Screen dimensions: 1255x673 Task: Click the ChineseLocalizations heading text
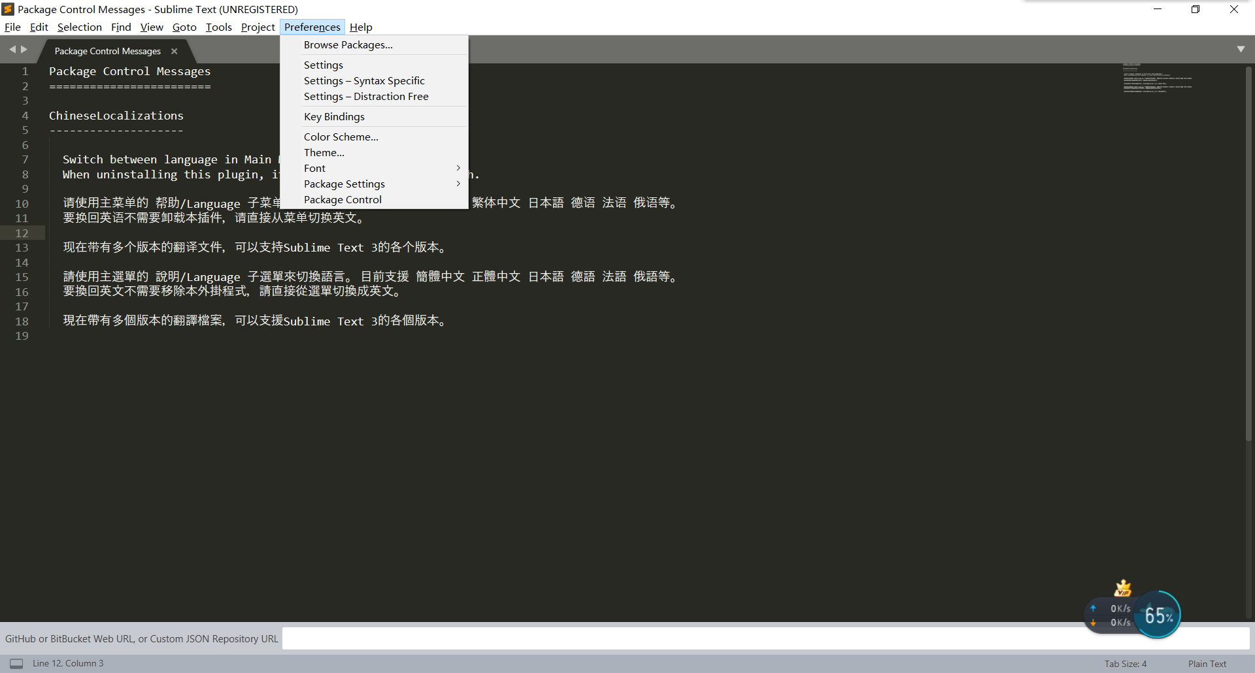(116, 116)
